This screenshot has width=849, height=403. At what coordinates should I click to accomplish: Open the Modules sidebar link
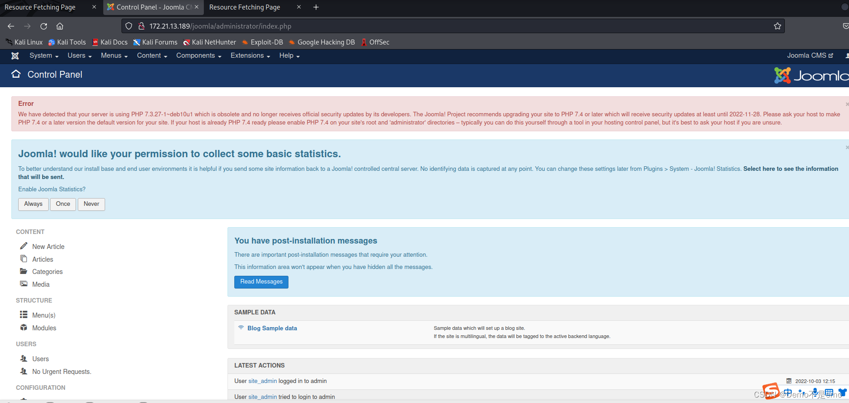44,328
